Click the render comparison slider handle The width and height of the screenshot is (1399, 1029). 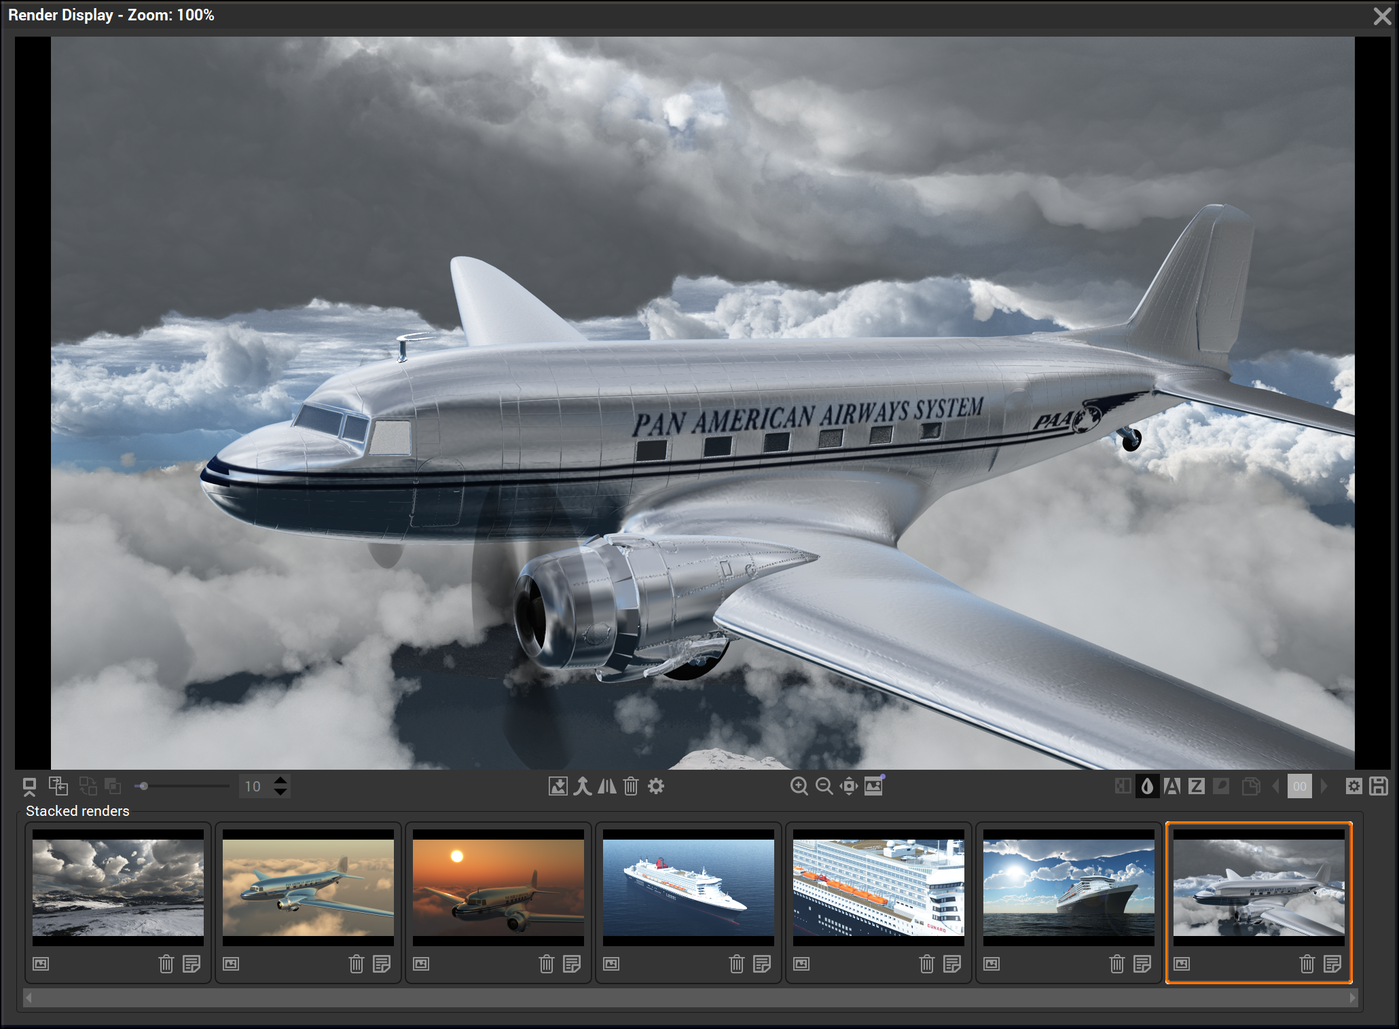pyautogui.click(x=143, y=786)
